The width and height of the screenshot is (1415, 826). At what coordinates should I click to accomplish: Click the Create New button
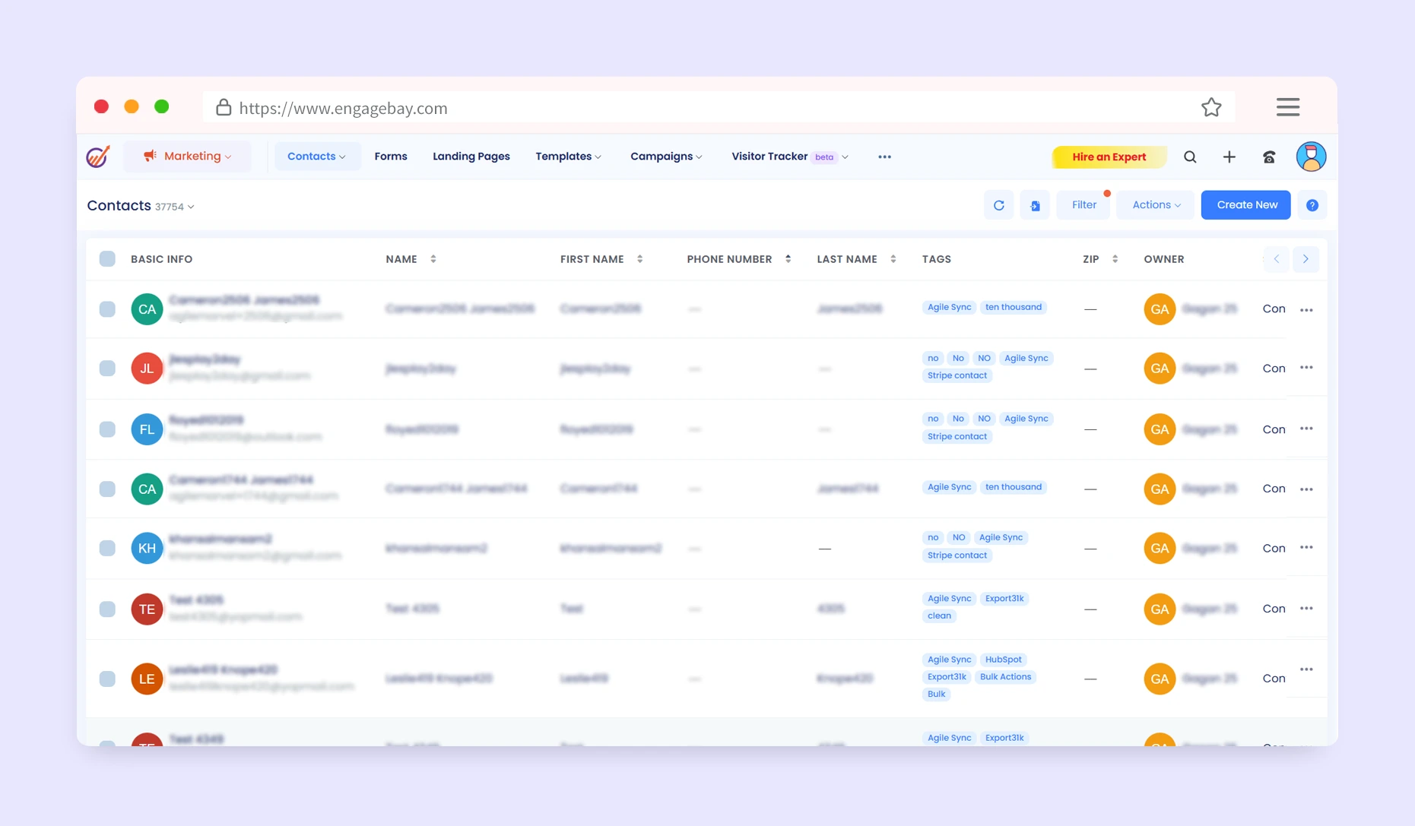[x=1246, y=205]
